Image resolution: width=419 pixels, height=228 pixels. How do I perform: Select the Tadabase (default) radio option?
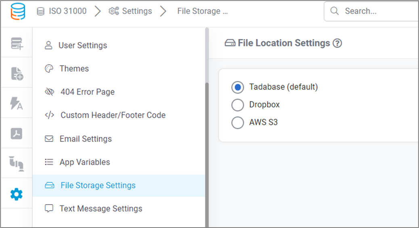coord(238,87)
